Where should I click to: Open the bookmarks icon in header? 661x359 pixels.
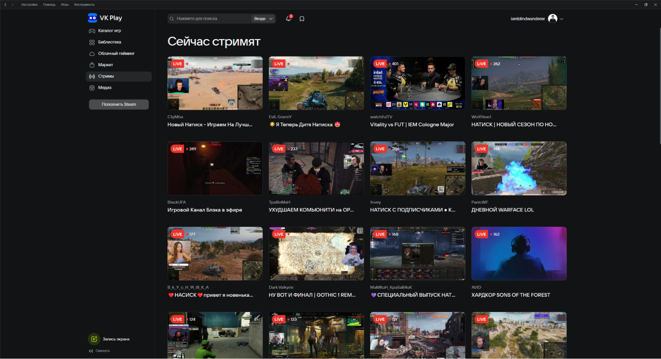click(302, 19)
